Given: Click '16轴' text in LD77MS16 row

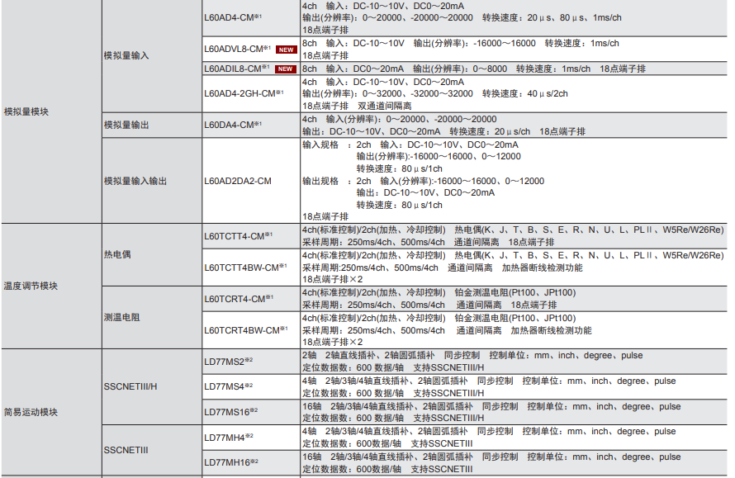Looking at the screenshot, I should coord(311,406).
